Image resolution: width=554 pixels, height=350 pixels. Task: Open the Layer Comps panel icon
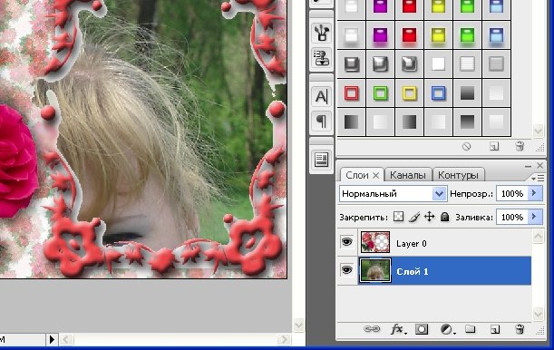click(322, 160)
